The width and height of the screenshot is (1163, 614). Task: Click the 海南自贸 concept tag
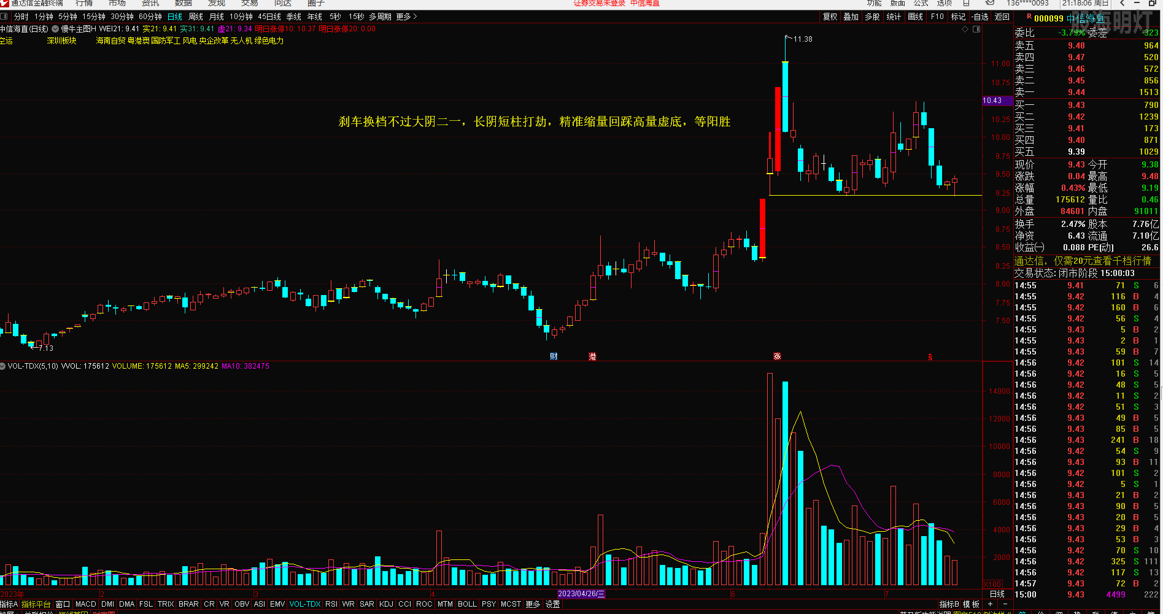point(110,40)
